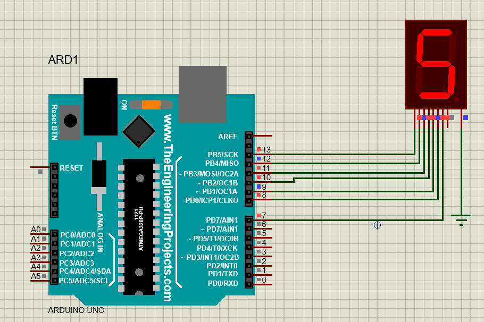Click pin 7 label
484x322 pixels.
pos(264,215)
